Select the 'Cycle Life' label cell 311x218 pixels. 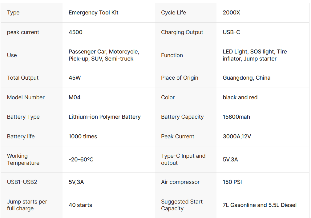point(173,13)
